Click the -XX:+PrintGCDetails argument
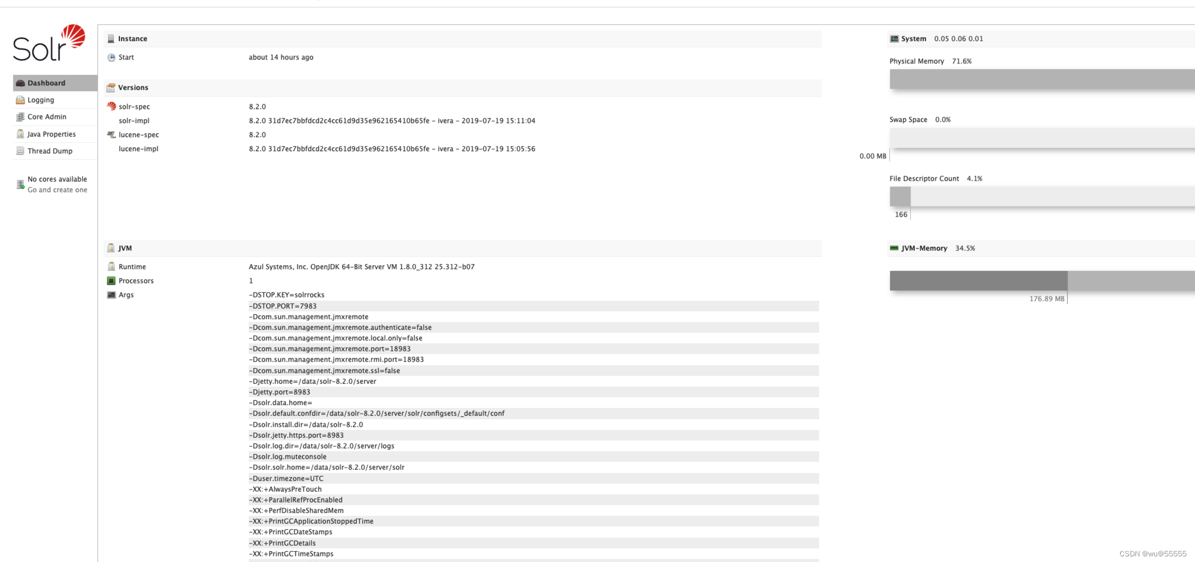1195x562 pixels. [533, 543]
